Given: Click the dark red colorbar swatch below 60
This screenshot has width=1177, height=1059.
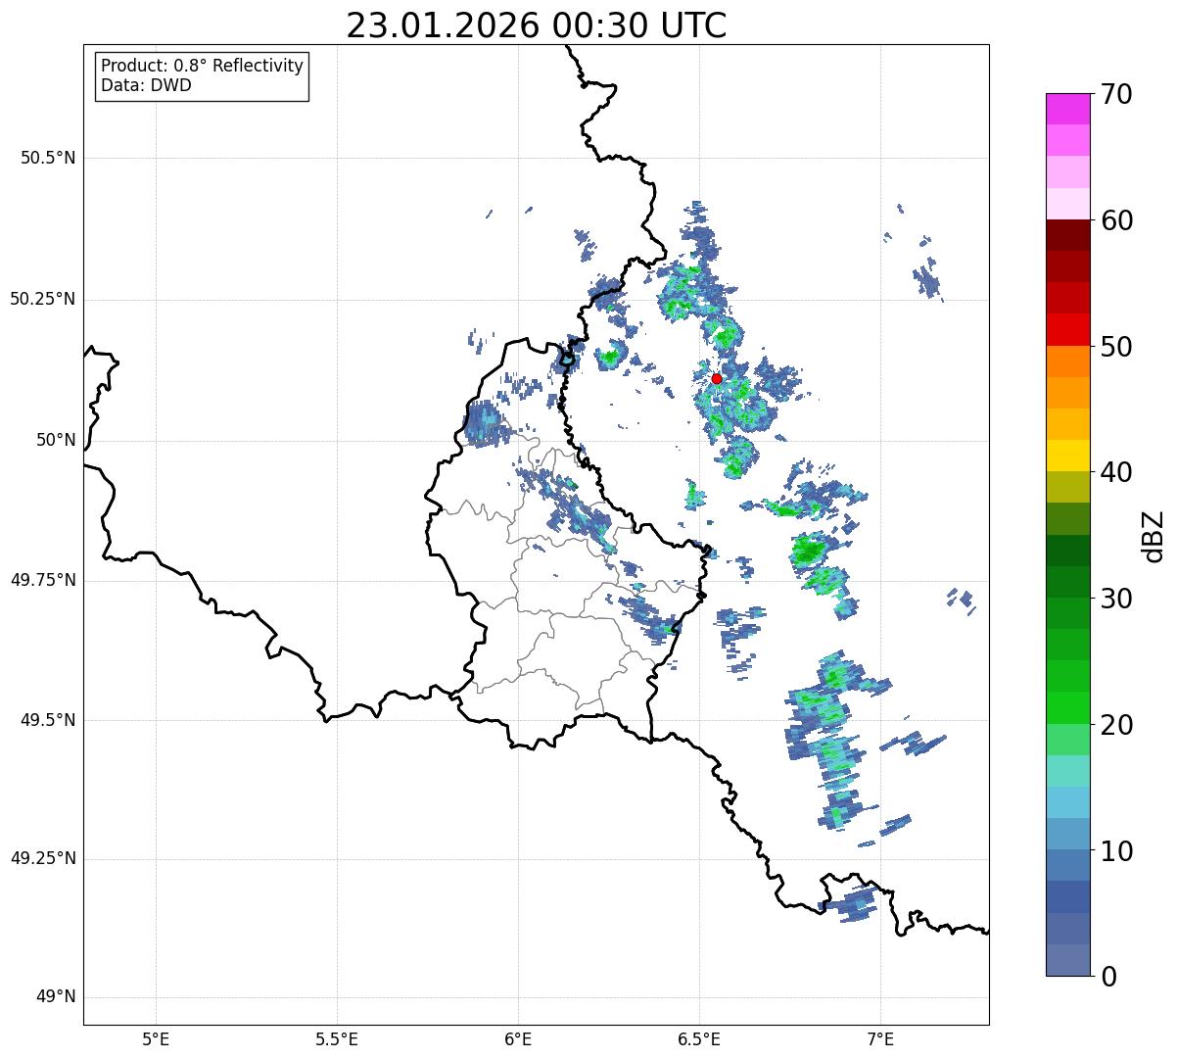Looking at the screenshot, I should (1067, 235).
